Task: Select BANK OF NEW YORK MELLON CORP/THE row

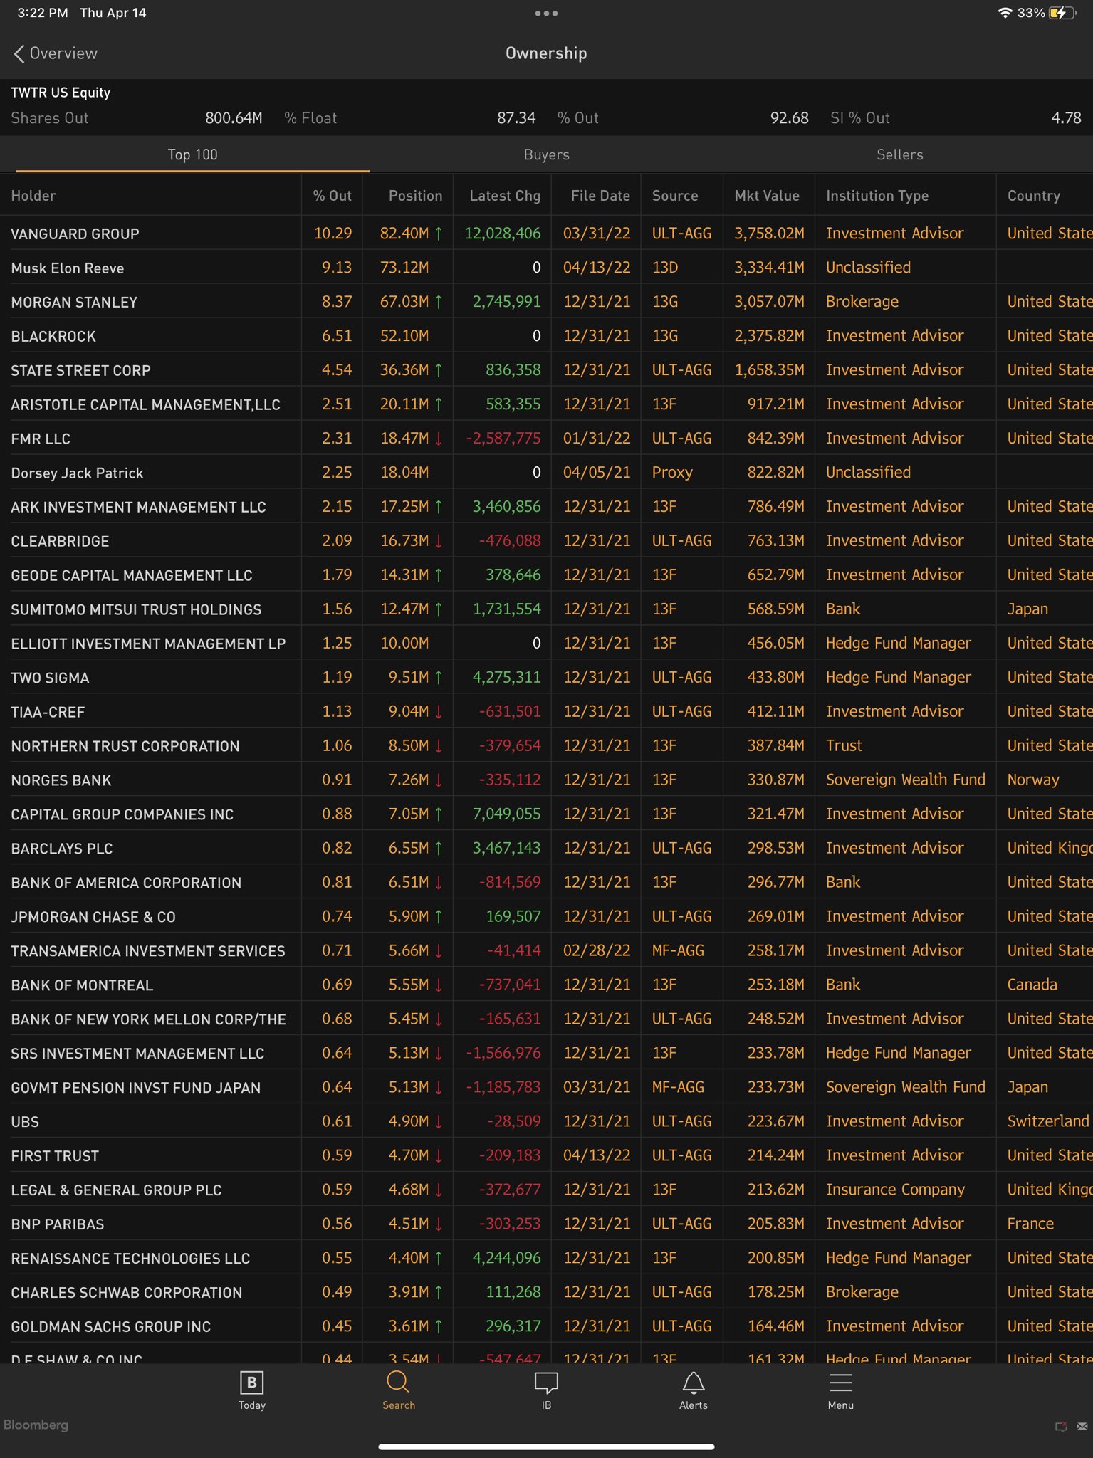Action: (x=546, y=1019)
